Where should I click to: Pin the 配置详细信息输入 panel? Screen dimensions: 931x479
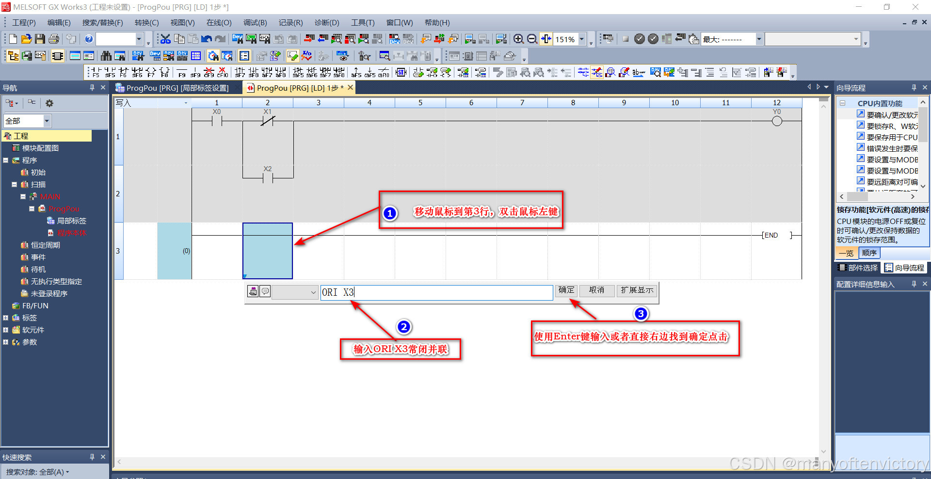pos(914,284)
